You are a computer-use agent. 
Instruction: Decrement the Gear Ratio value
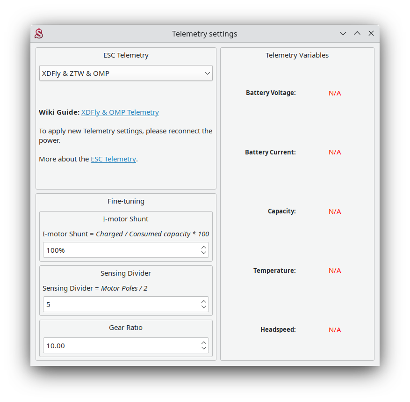point(204,349)
